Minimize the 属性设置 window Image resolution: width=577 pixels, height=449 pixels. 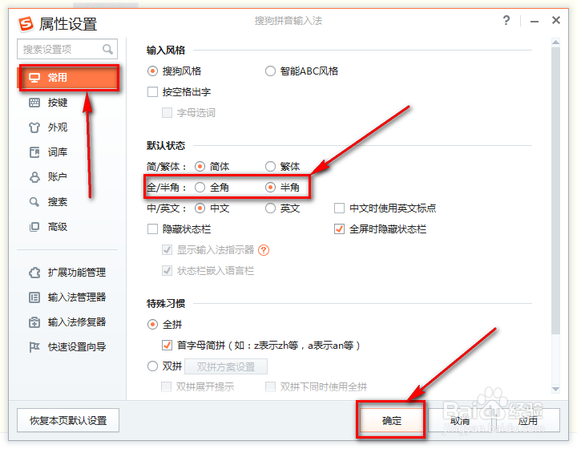coord(534,21)
